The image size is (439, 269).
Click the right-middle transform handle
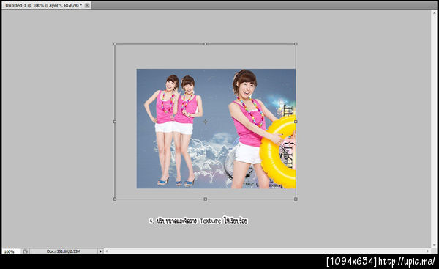(x=296, y=122)
